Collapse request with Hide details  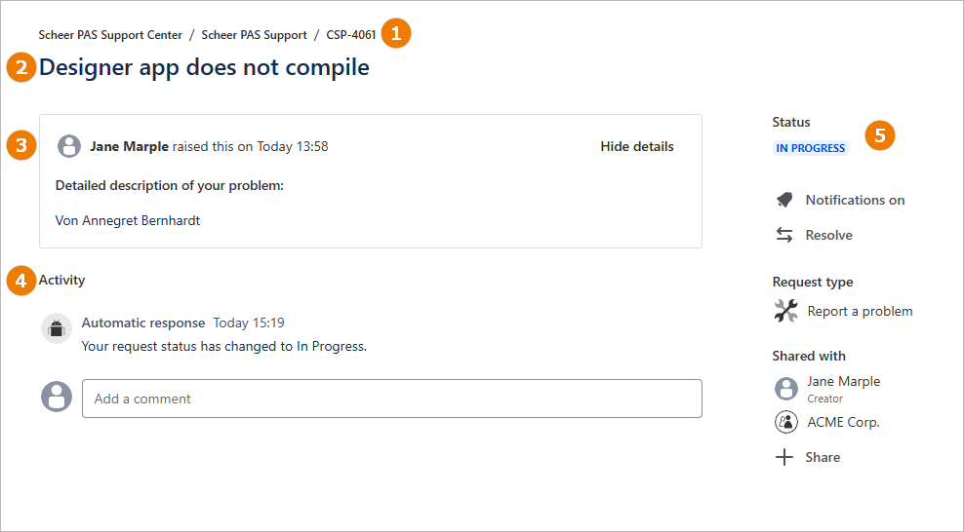click(636, 147)
